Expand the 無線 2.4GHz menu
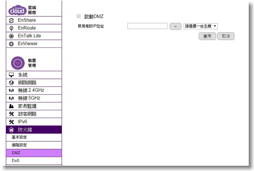Screen dimensions: 254x171 click(x=31, y=90)
